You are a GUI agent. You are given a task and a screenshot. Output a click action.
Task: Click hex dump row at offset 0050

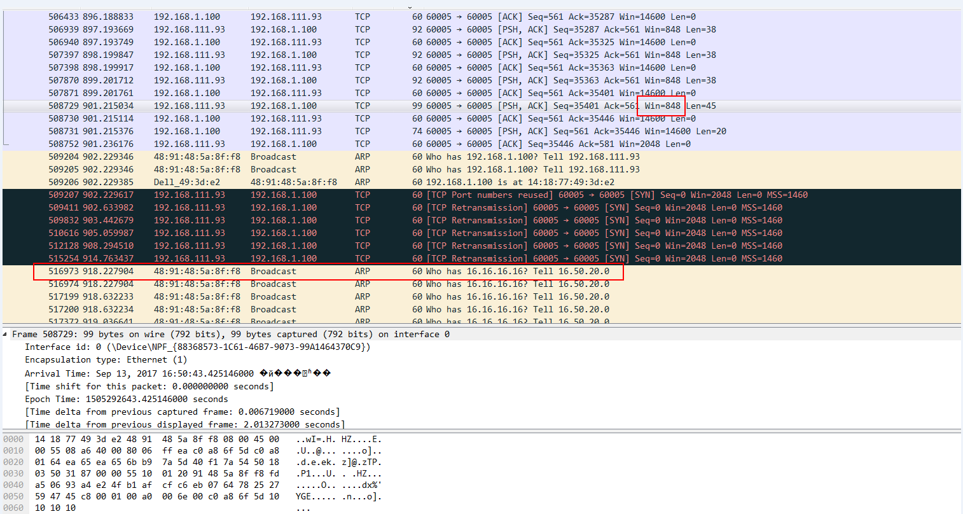coord(193,496)
